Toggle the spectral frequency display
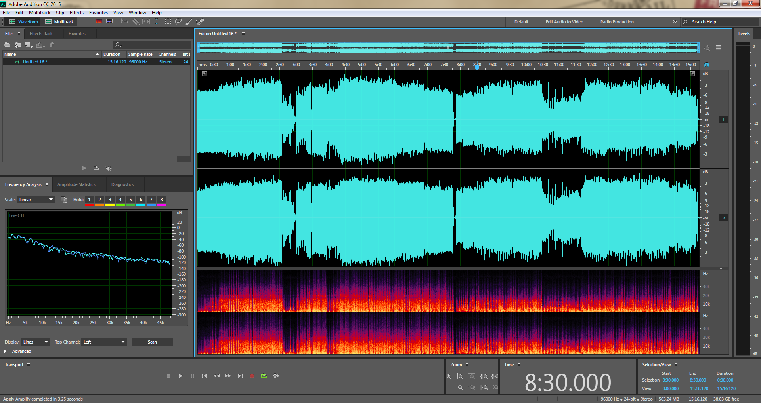 coord(99,22)
